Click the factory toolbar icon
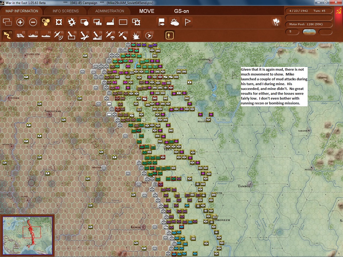343x257 pixels. (110, 22)
